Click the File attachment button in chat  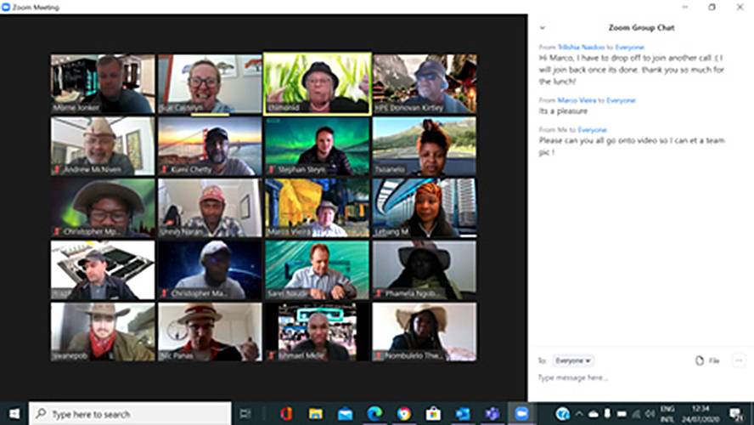(706, 360)
